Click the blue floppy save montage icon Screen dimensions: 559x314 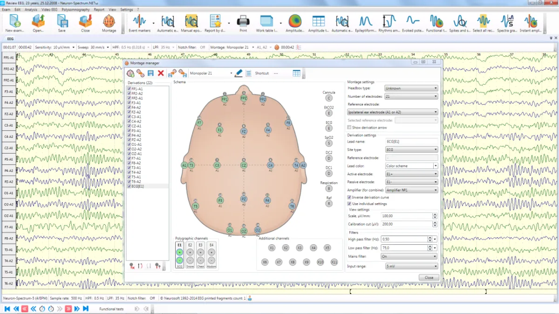pos(150,73)
